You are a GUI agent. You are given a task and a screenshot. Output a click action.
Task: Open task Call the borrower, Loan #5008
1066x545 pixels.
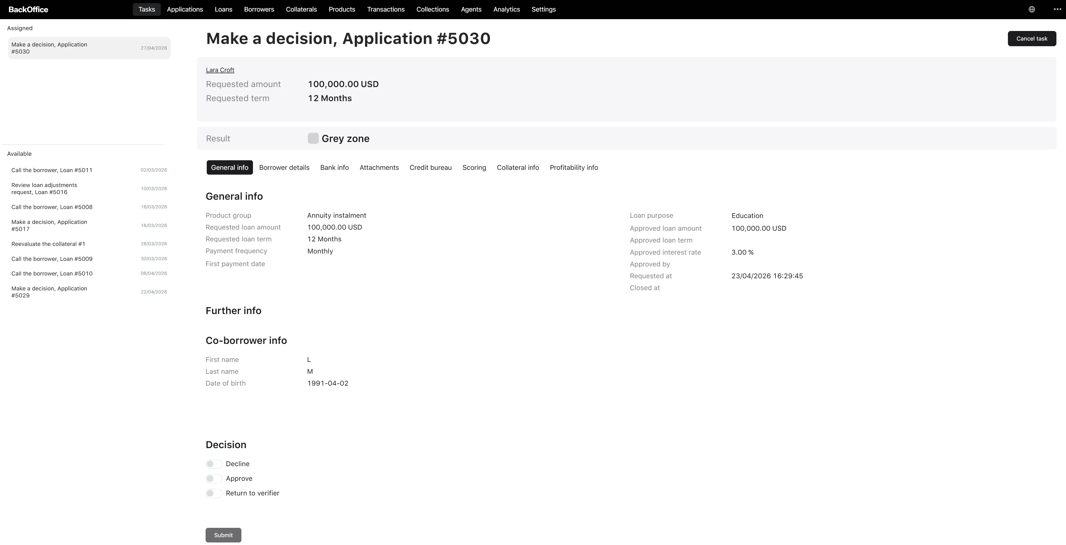pyautogui.click(x=89, y=207)
